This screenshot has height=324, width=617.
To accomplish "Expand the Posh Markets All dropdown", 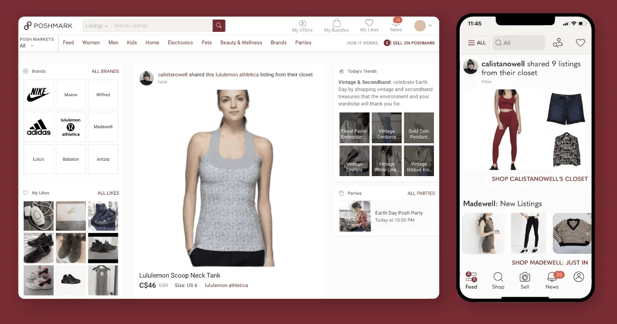I will (27, 46).
